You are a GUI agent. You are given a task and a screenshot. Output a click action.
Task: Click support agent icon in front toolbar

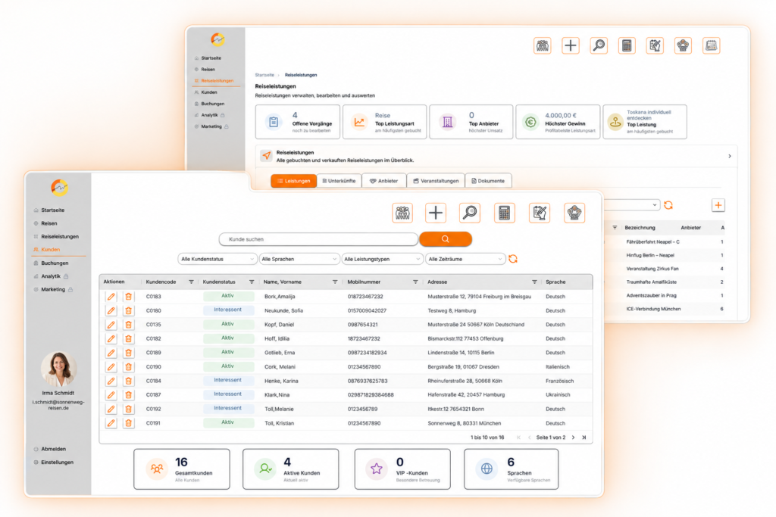(574, 213)
